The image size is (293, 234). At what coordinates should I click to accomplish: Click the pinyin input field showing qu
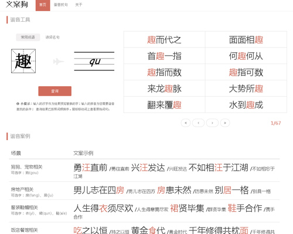pos(94,61)
